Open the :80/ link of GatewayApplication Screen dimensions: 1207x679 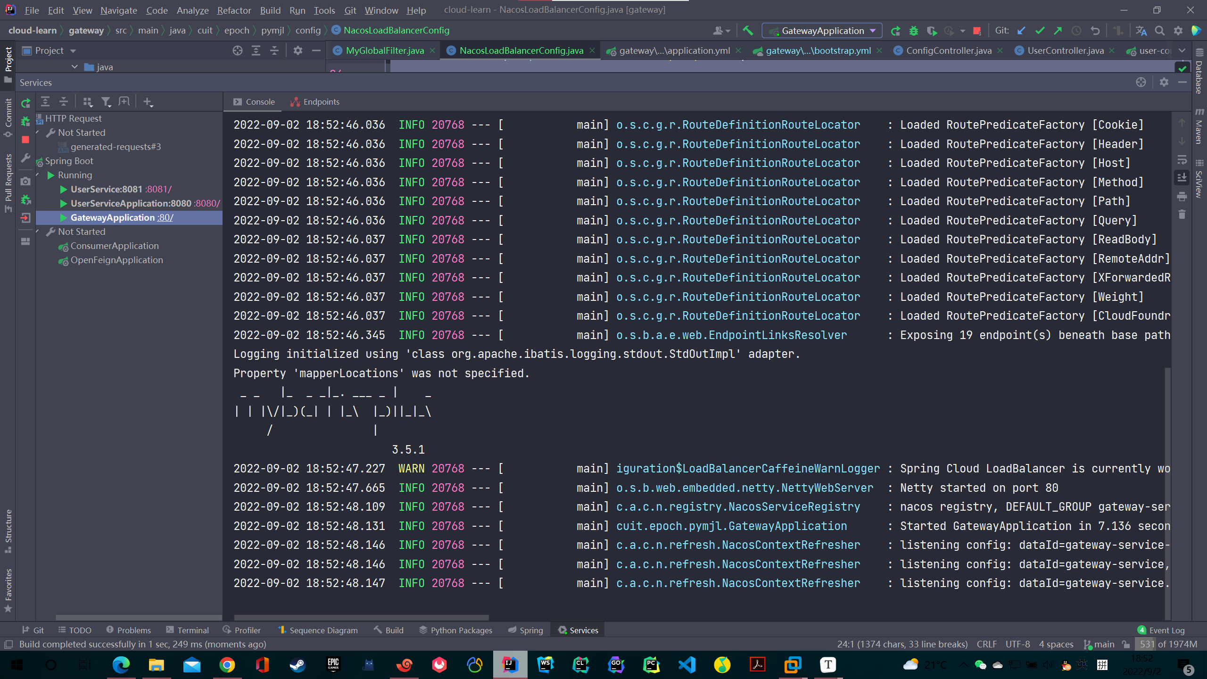click(x=165, y=217)
